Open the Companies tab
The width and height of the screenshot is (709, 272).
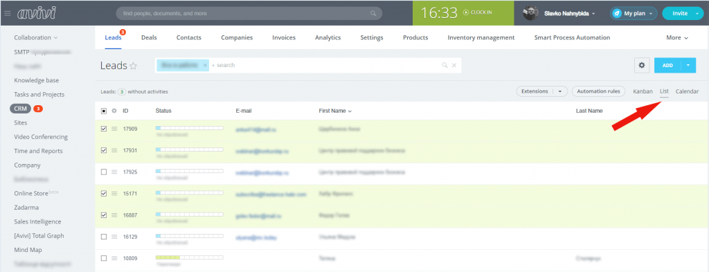[x=237, y=38]
